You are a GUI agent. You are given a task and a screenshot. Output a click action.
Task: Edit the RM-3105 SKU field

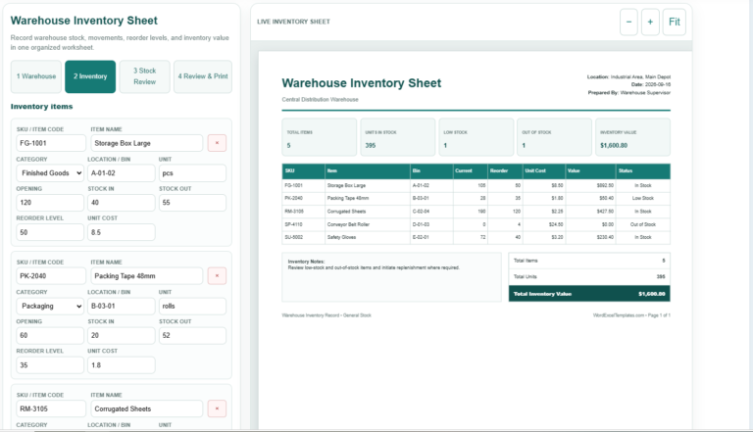pos(51,408)
